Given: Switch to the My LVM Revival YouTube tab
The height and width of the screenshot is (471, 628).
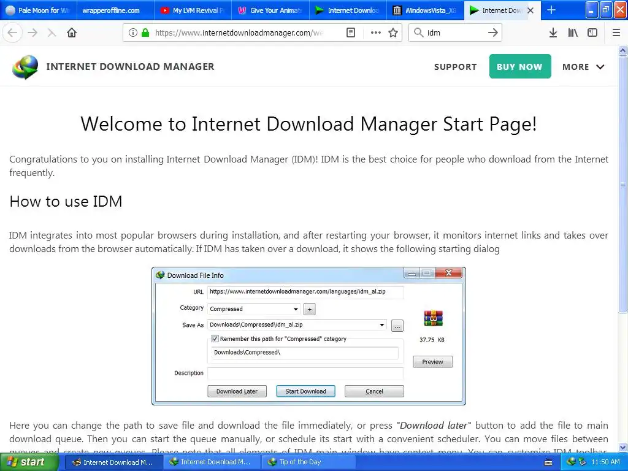Looking at the screenshot, I should (193, 10).
